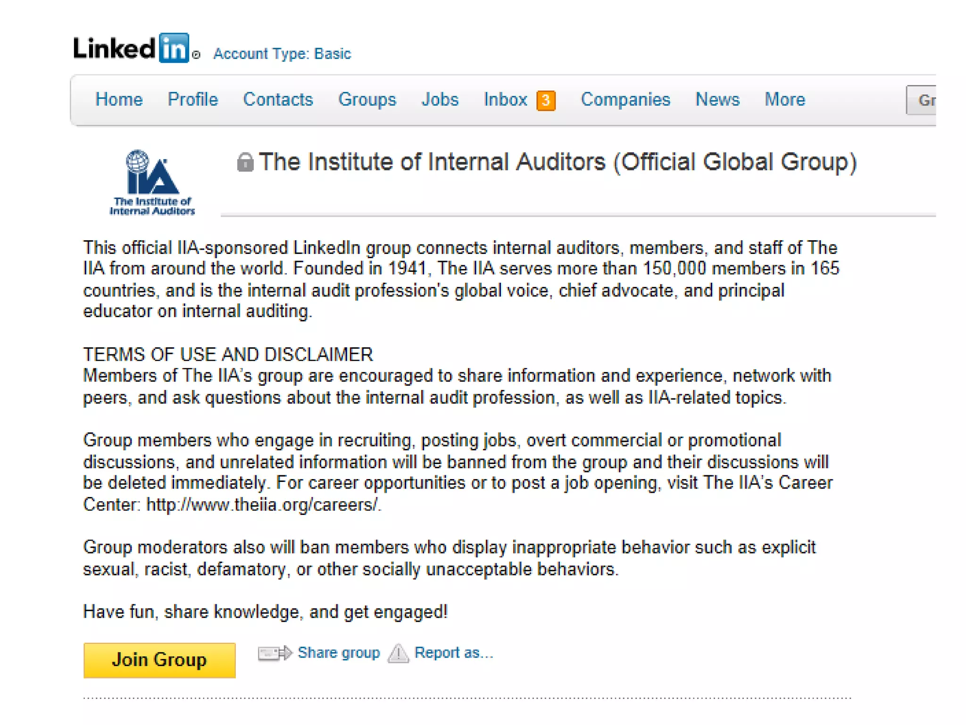Select the Groups navigation item
966x725 pixels.
[367, 100]
